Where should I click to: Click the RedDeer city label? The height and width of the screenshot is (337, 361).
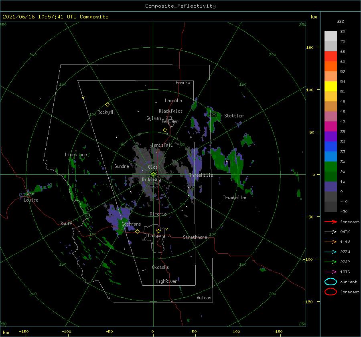170,121
